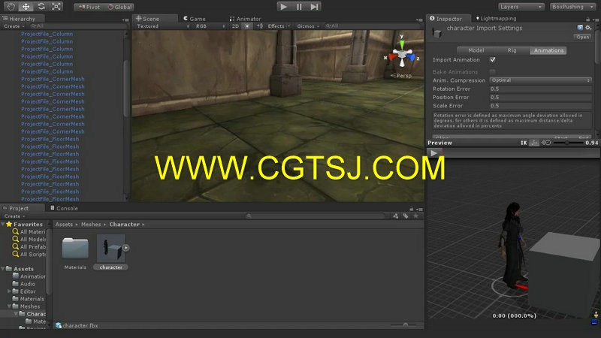The height and width of the screenshot is (338, 601).
Task: Open the Inspector settings gear menu
Action: click(x=588, y=28)
